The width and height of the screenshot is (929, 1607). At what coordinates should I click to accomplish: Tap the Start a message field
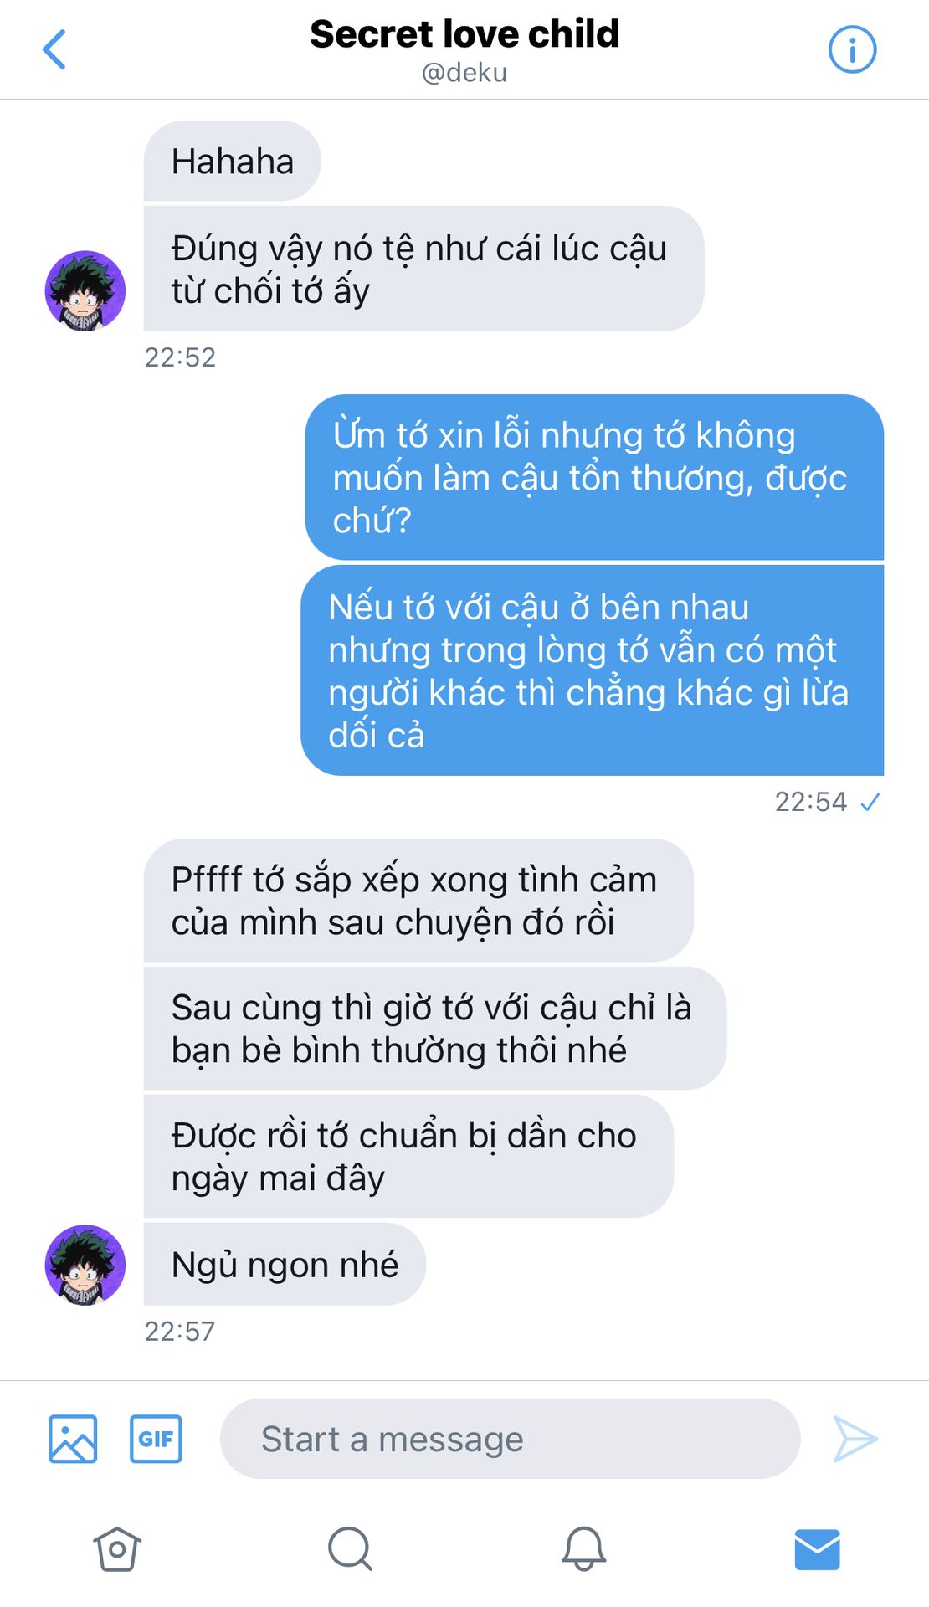tap(510, 1439)
